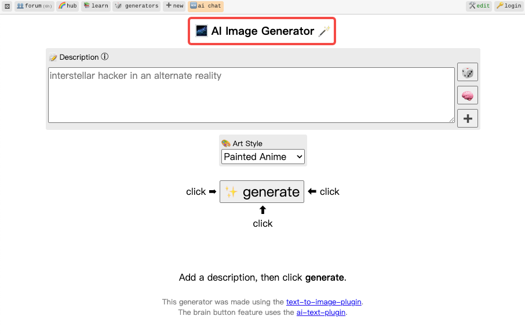Click the edit button in top bar
Image resolution: width=525 pixels, height=334 pixels.
[479, 6]
